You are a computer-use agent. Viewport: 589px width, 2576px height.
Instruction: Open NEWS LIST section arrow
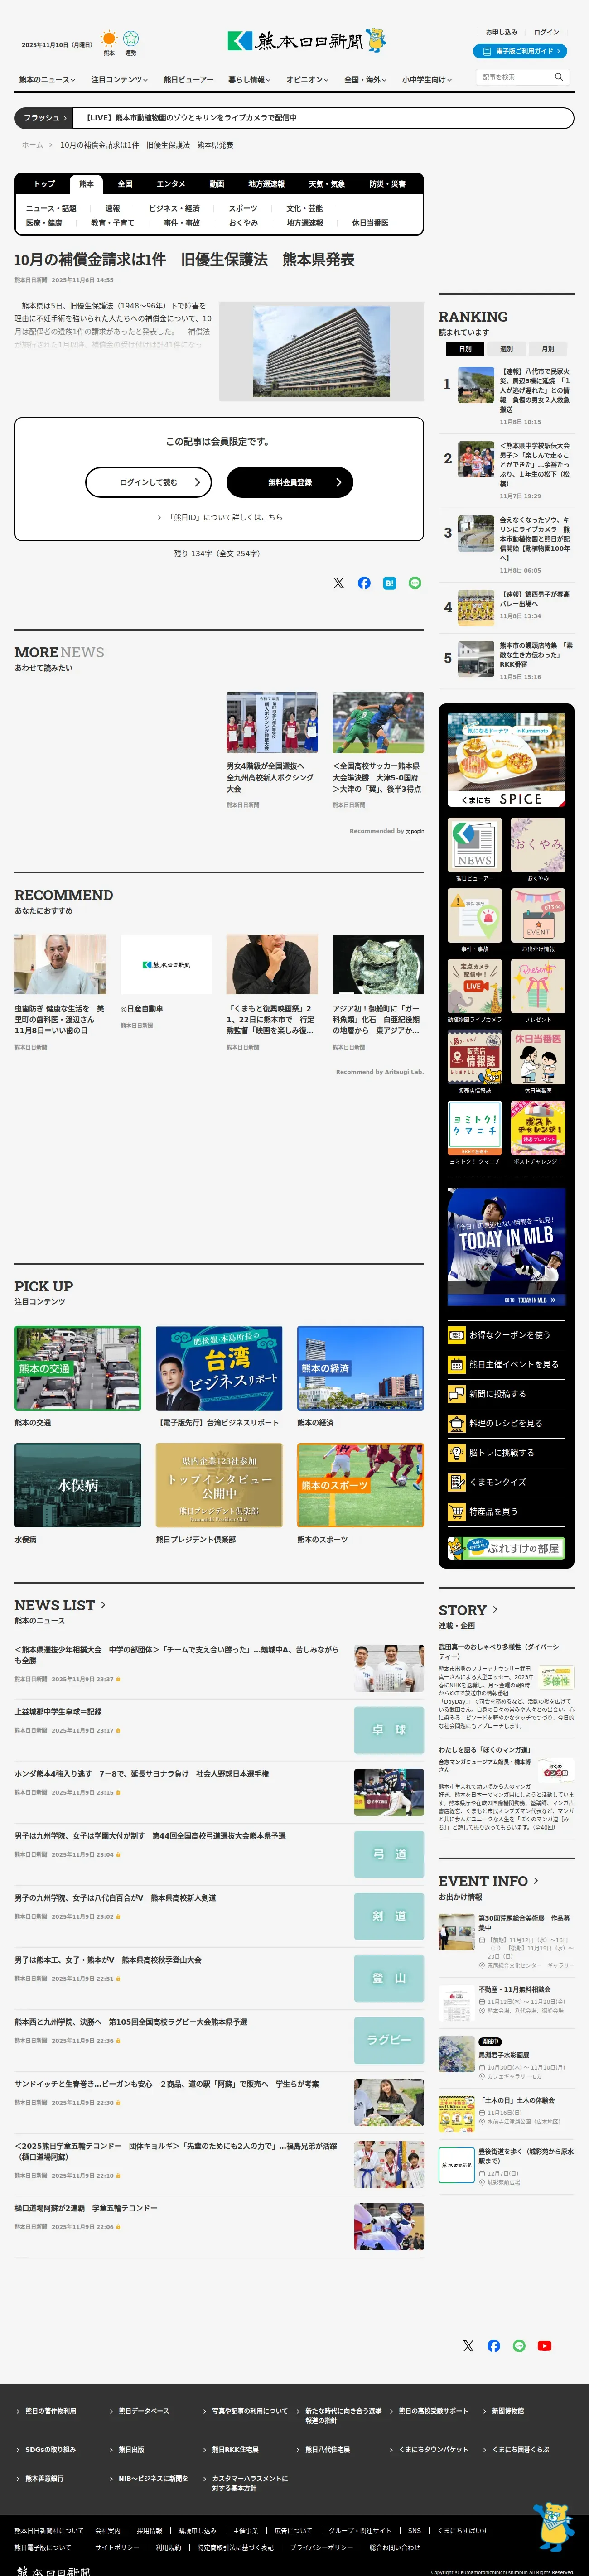pos(103,1604)
